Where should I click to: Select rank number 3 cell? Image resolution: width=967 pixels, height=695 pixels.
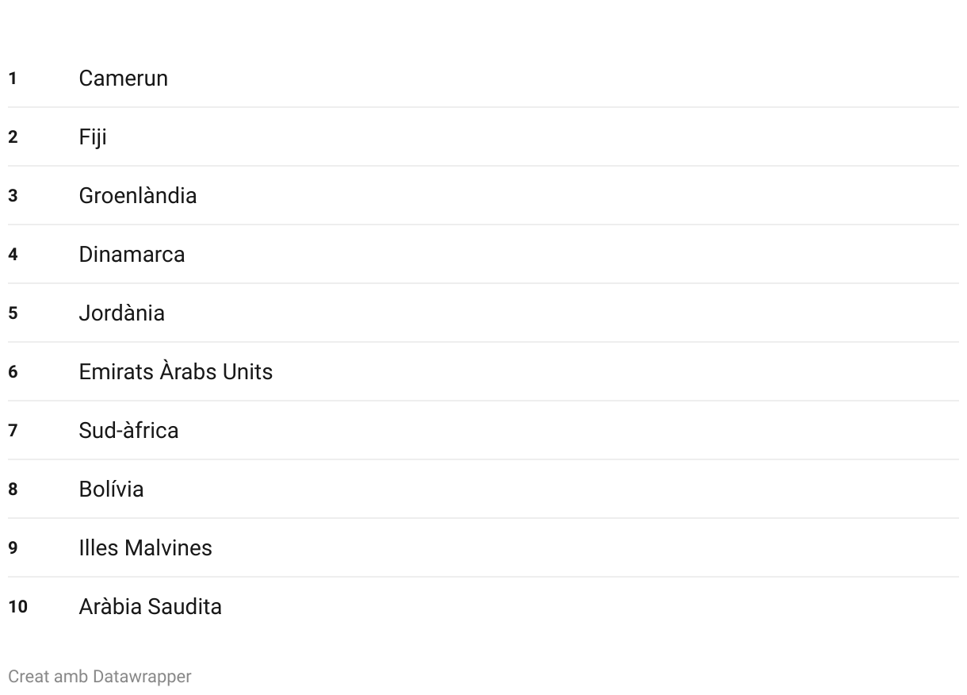(13, 196)
